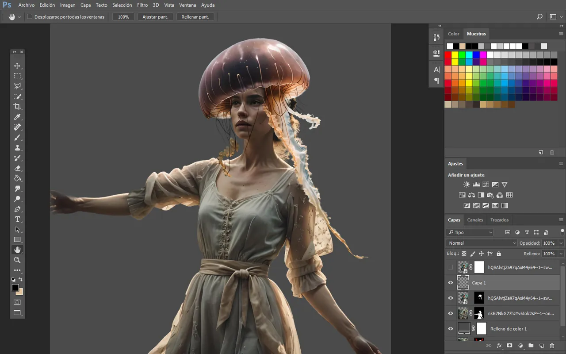
Task: Select the History Brush tool
Action: point(17,158)
